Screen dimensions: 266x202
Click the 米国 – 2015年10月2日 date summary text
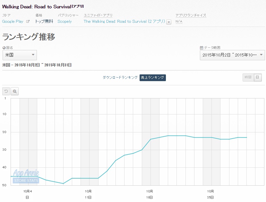click(37, 65)
